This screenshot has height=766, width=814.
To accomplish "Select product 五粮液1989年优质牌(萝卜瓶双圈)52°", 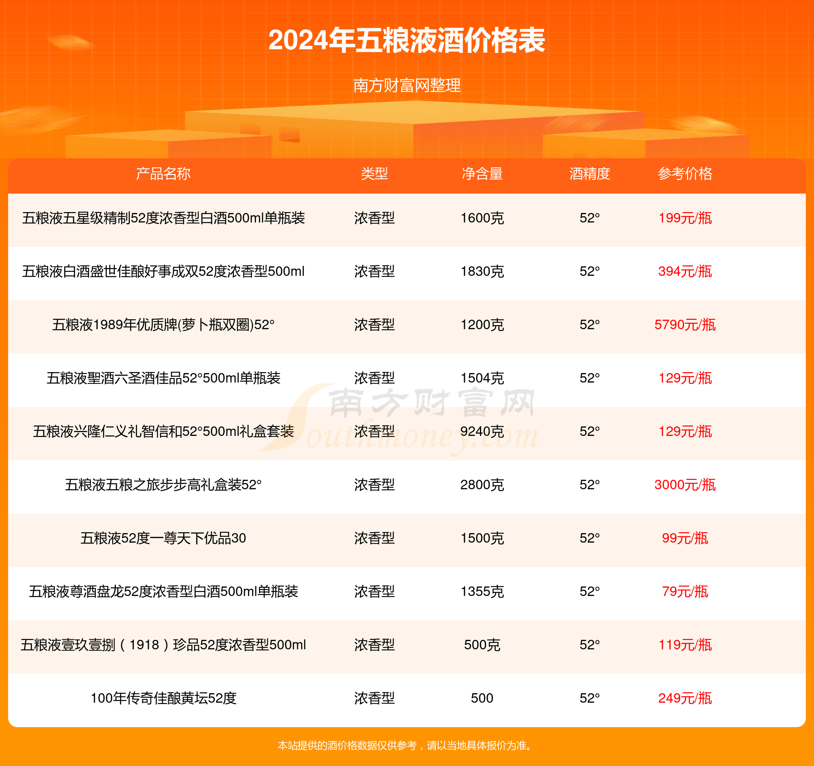I will (163, 325).
